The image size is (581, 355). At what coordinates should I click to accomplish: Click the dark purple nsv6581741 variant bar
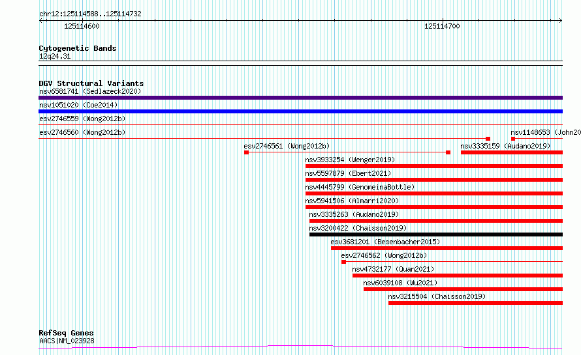point(300,98)
